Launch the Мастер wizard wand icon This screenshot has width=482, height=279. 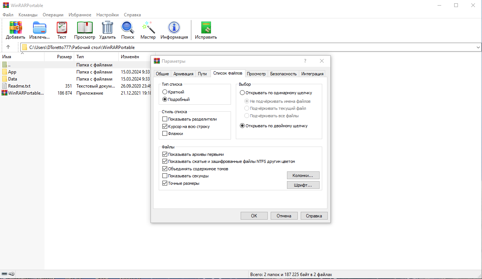click(148, 27)
